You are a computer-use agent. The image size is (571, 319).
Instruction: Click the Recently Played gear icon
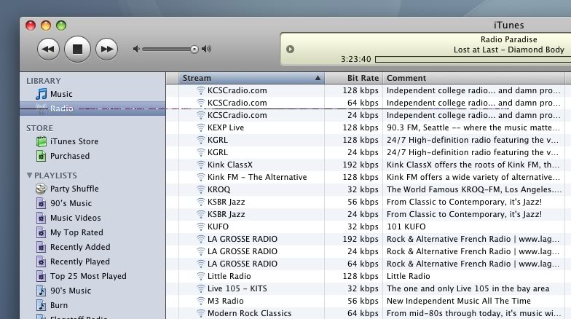(x=41, y=261)
